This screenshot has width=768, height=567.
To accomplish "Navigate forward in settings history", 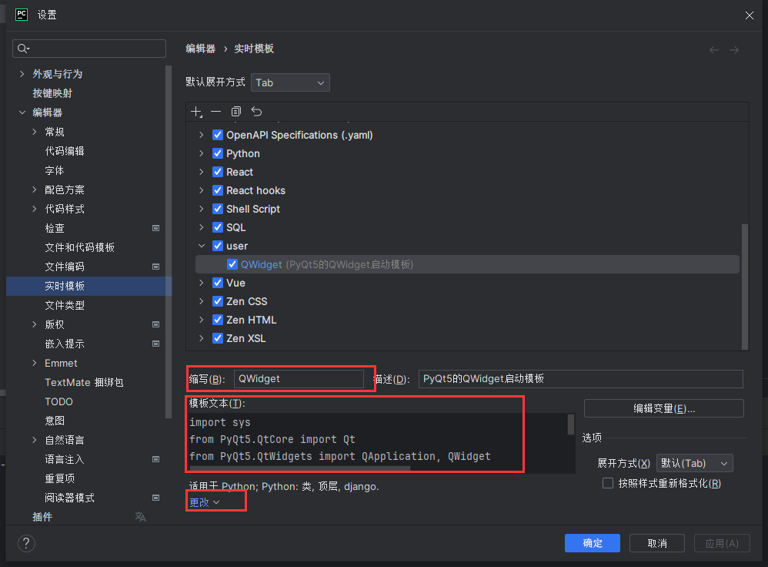I will tap(734, 50).
